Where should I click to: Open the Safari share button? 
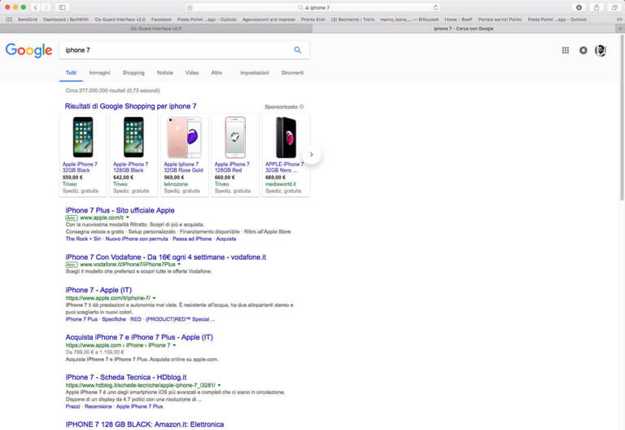597,7
